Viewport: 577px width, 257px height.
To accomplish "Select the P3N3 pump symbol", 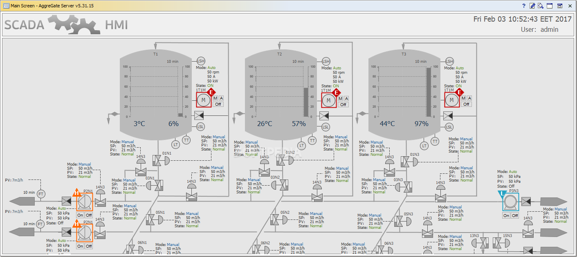I will point(510,202).
